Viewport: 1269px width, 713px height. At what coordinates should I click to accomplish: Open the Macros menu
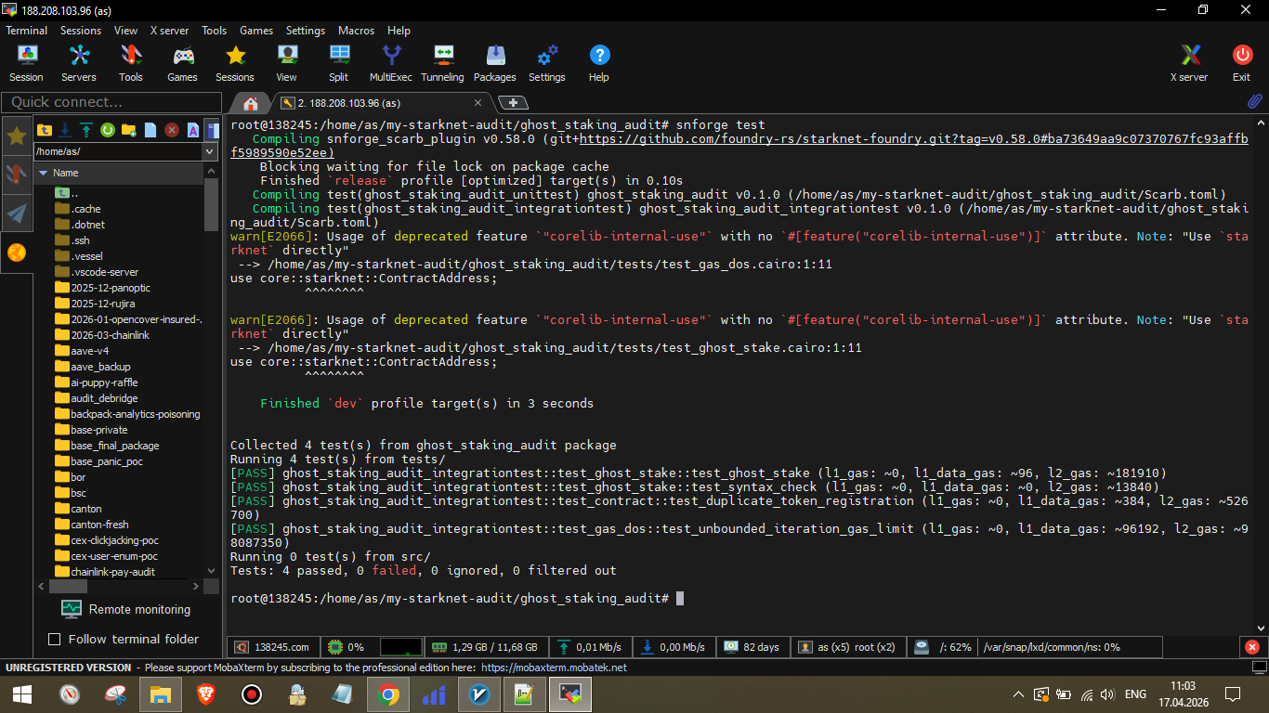click(356, 30)
